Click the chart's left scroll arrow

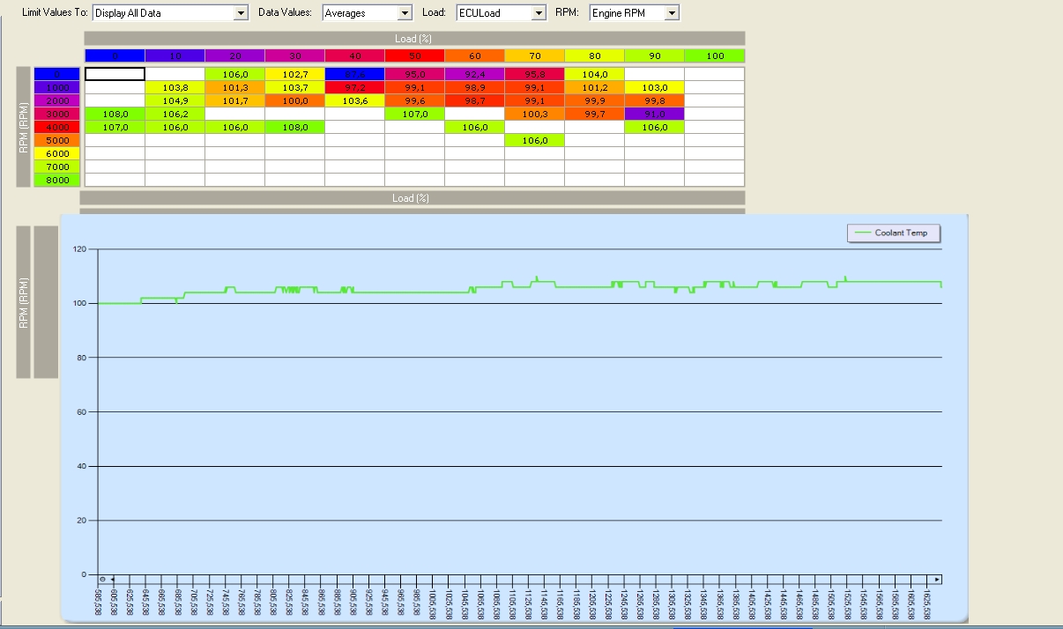coord(113,579)
